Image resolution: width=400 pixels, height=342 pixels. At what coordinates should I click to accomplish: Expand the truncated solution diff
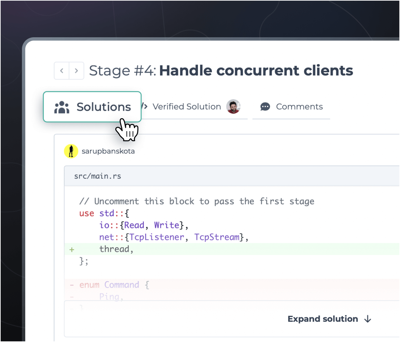(330, 319)
